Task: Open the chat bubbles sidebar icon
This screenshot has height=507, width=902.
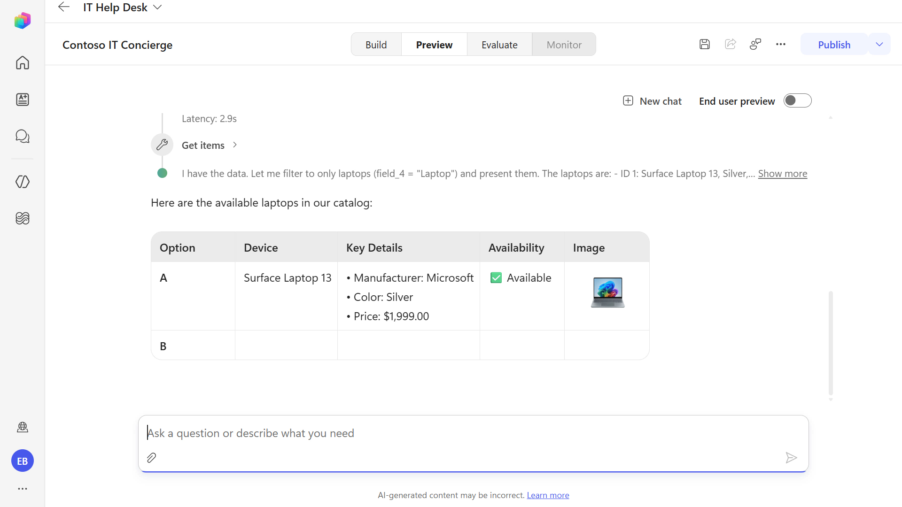Action: click(x=23, y=136)
